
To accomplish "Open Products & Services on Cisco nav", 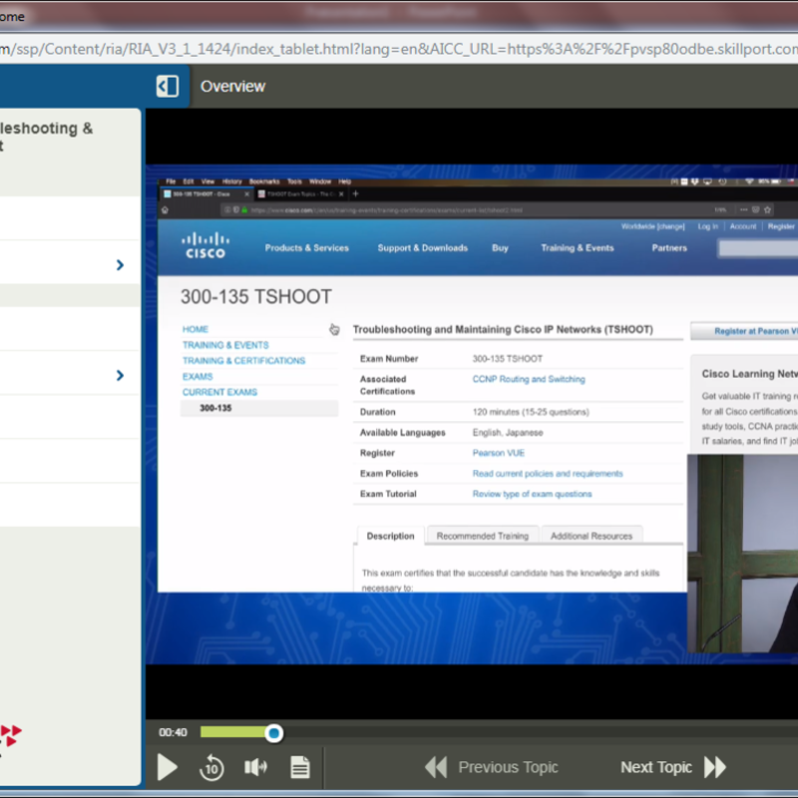I will click(x=307, y=247).
